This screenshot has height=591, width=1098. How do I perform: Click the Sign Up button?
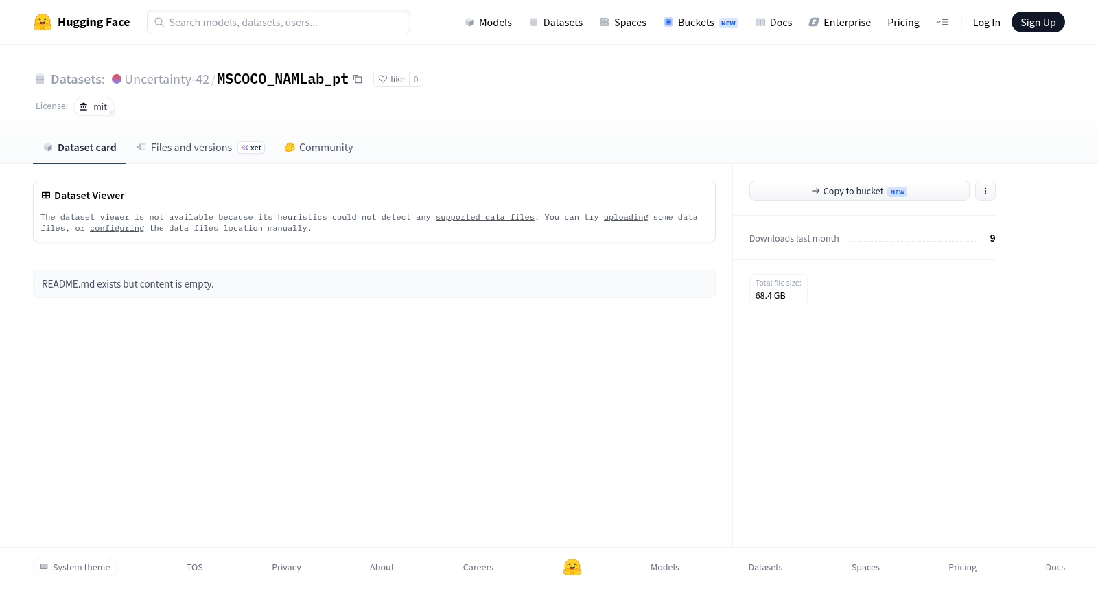pos(1038,22)
